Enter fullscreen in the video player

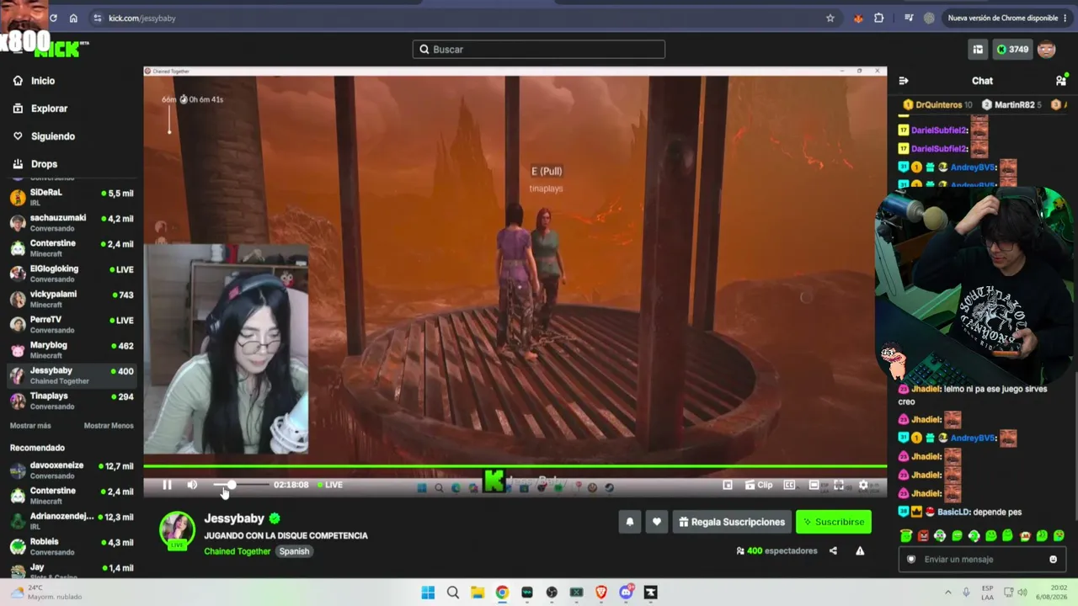[839, 485]
